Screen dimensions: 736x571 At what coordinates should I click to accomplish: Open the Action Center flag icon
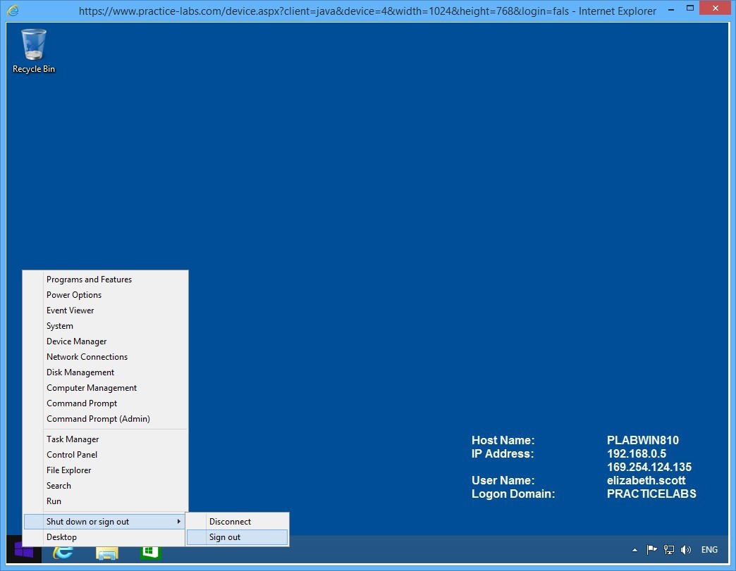[x=651, y=550]
